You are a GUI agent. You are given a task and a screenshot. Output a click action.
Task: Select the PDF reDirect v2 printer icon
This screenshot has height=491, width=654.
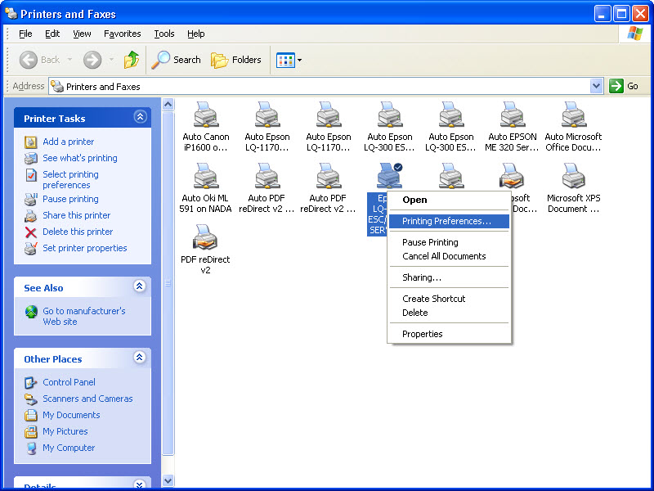coord(205,237)
